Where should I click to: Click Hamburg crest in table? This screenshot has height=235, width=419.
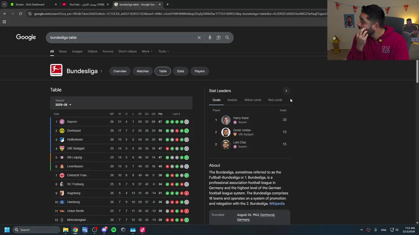(x=62, y=202)
